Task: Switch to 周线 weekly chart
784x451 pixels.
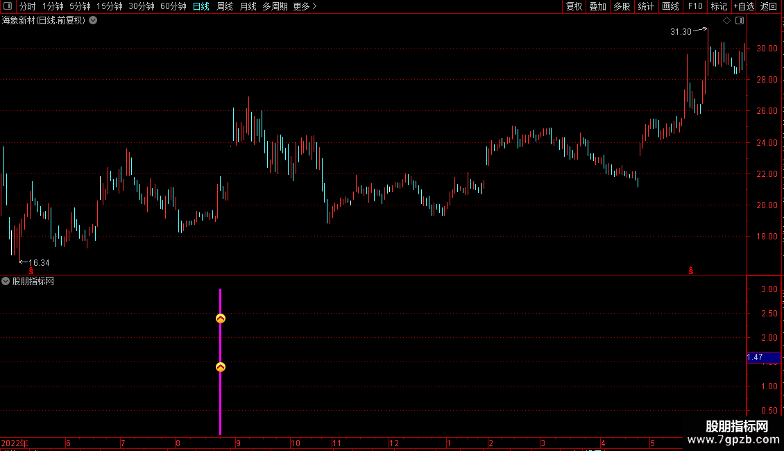Action: [225, 6]
